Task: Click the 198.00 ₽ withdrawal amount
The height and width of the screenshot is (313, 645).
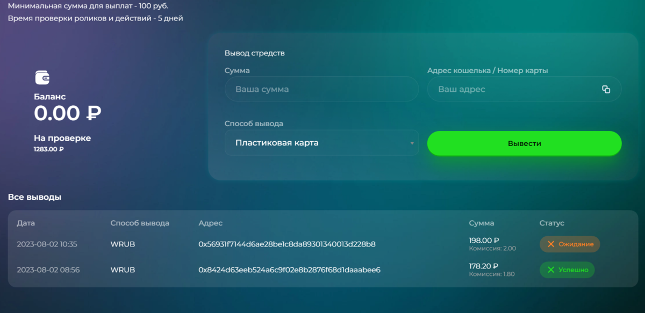Action: pyautogui.click(x=484, y=241)
